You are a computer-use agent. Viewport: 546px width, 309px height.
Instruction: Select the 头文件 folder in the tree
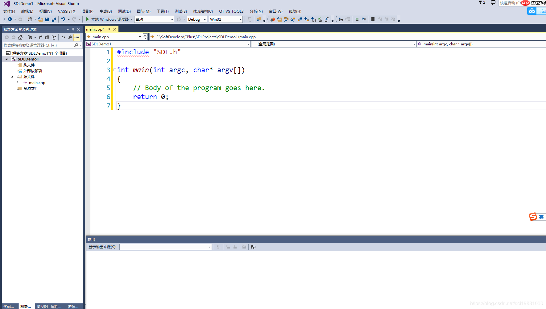(29, 65)
